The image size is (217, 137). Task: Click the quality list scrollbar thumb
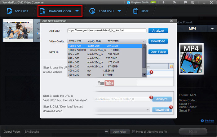144,58
